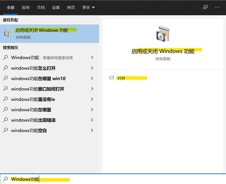
Task: Click search icon beside windows功能窗口如何打开
Action: pyautogui.click(x=5, y=89)
